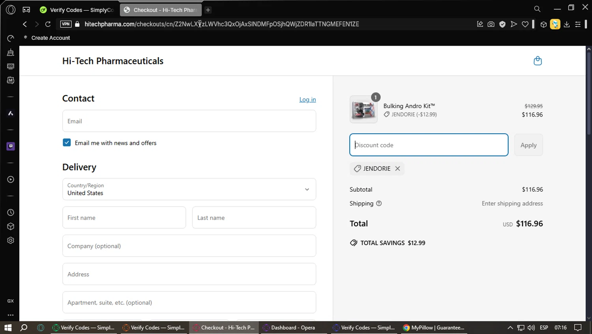The height and width of the screenshot is (334, 592).
Task: Add page to bookmarks heart icon
Action: (x=525, y=24)
